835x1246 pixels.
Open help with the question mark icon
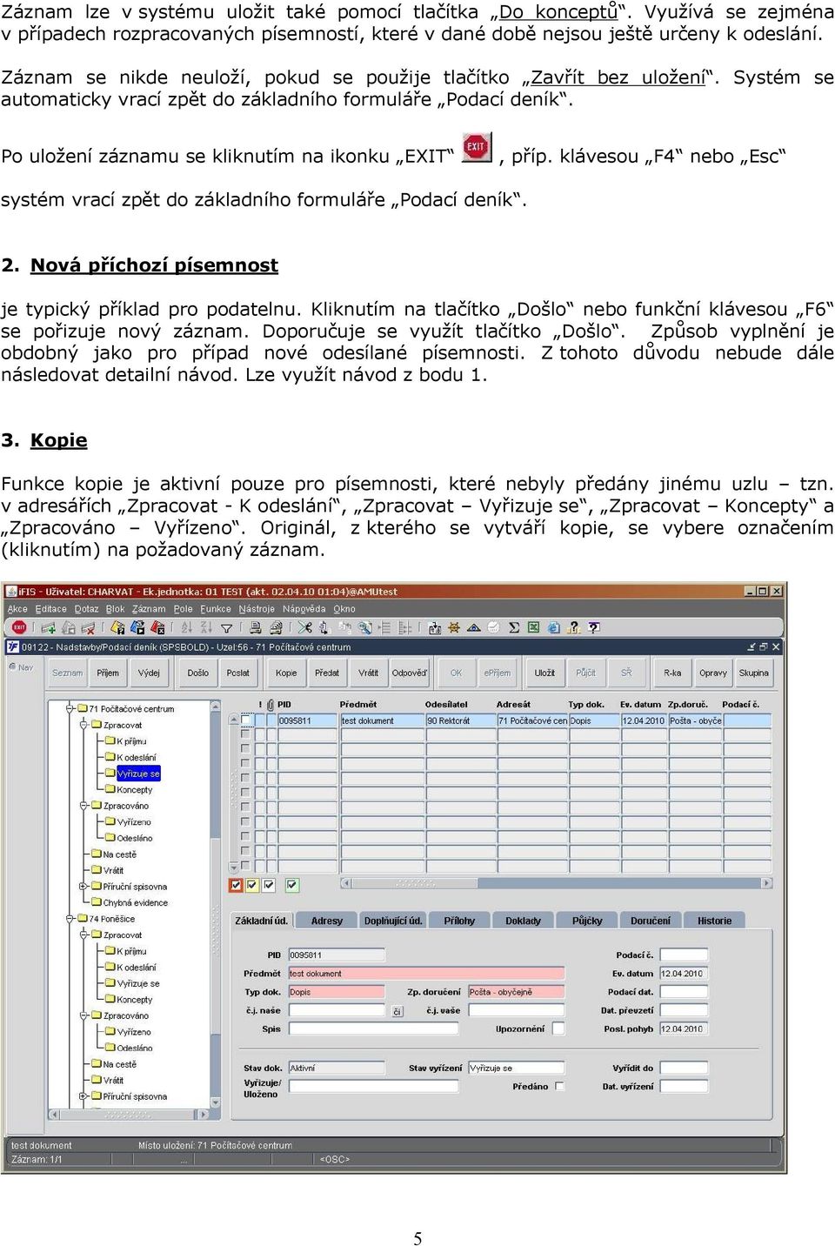point(594,626)
